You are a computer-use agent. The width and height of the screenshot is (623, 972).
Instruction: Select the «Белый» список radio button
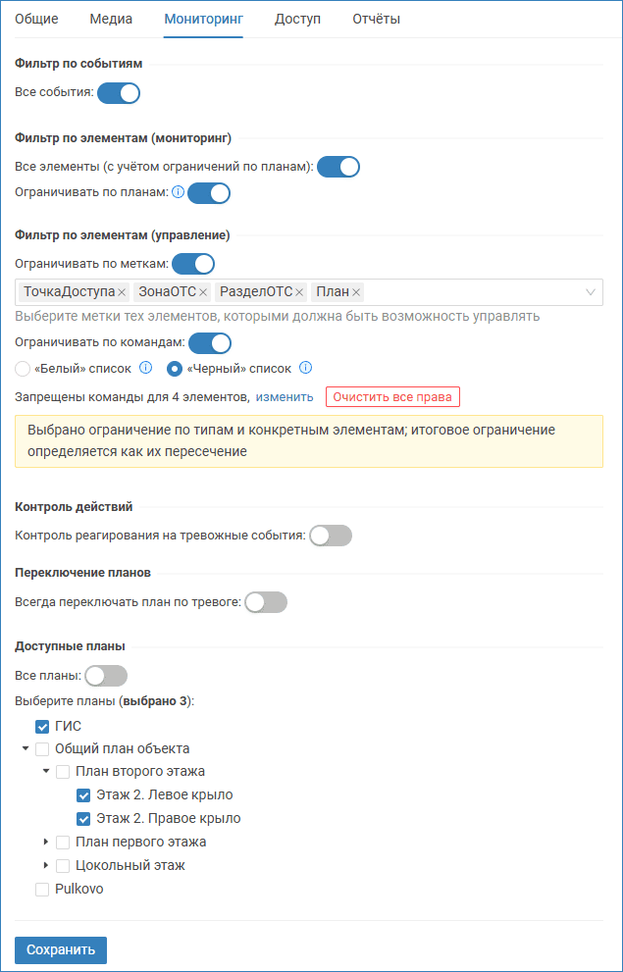pyautogui.click(x=24, y=369)
